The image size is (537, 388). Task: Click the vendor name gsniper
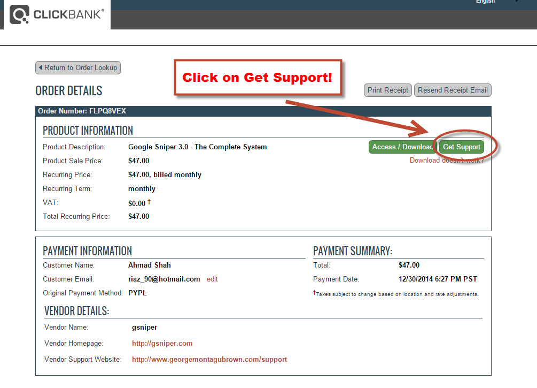click(x=144, y=328)
